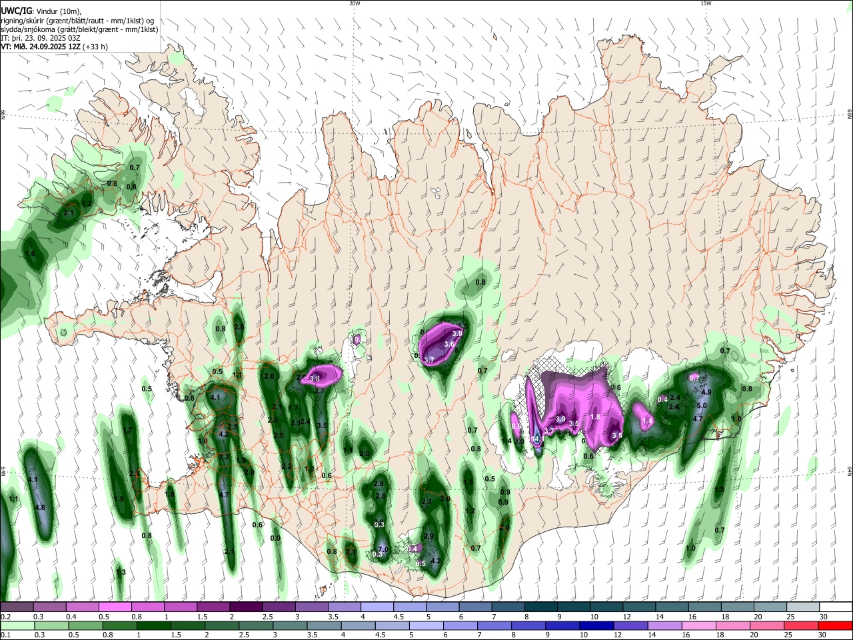Click the '4.9' precipitation value on the map

tap(706, 392)
